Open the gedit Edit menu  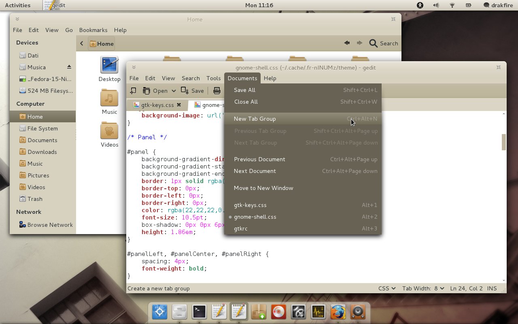[x=150, y=78]
